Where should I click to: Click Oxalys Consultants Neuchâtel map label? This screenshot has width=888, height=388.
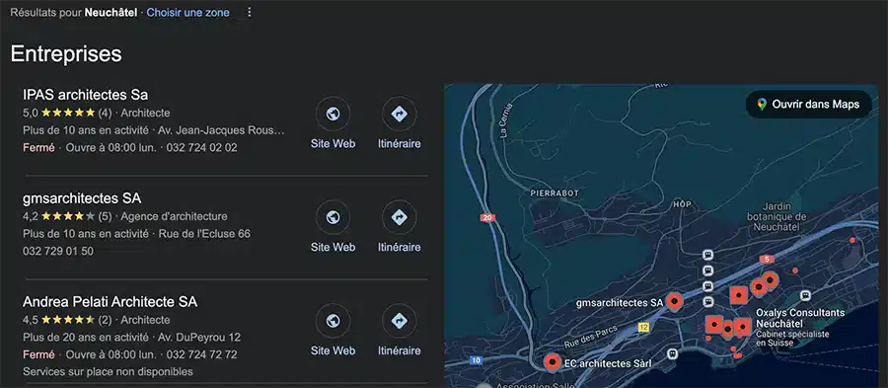point(800,318)
